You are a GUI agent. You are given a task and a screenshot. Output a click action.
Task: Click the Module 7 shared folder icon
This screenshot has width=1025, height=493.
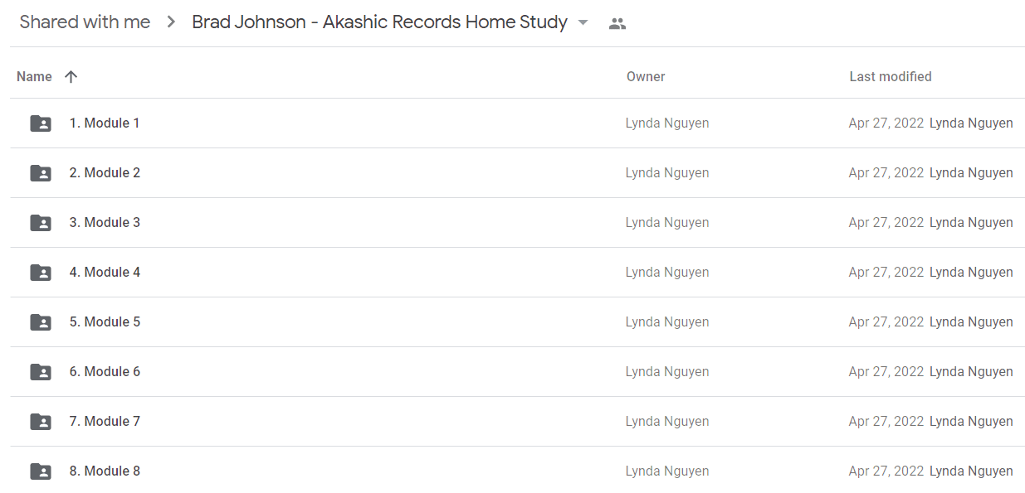41,422
